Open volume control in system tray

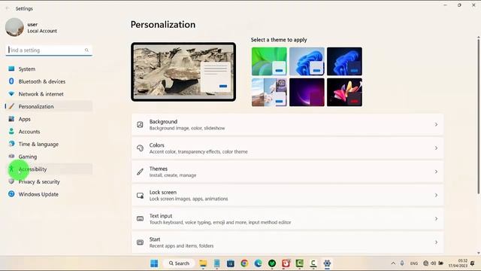click(x=433, y=263)
